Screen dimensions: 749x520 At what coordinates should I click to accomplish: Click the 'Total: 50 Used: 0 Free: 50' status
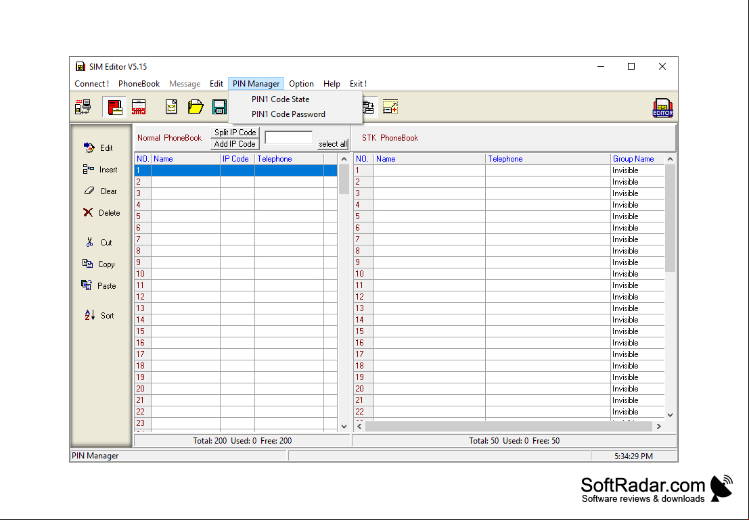click(514, 441)
